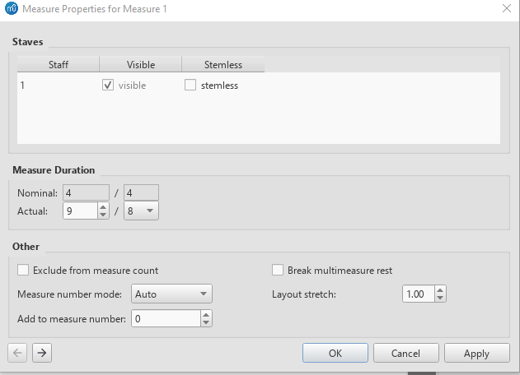Increase actual duration numerator with up arrow
The width and height of the screenshot is (520, 375).
point(103,207)
